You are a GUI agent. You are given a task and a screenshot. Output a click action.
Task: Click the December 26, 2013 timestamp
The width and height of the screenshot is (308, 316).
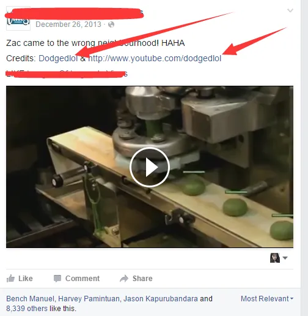(x=68, y=24)
